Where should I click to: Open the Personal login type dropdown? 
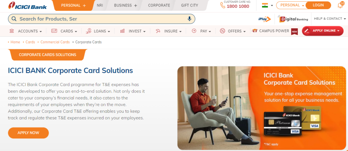click(291, 5)
